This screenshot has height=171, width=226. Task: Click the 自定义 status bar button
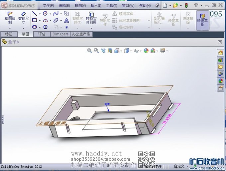pyautogui.click(x=179, y=166)
